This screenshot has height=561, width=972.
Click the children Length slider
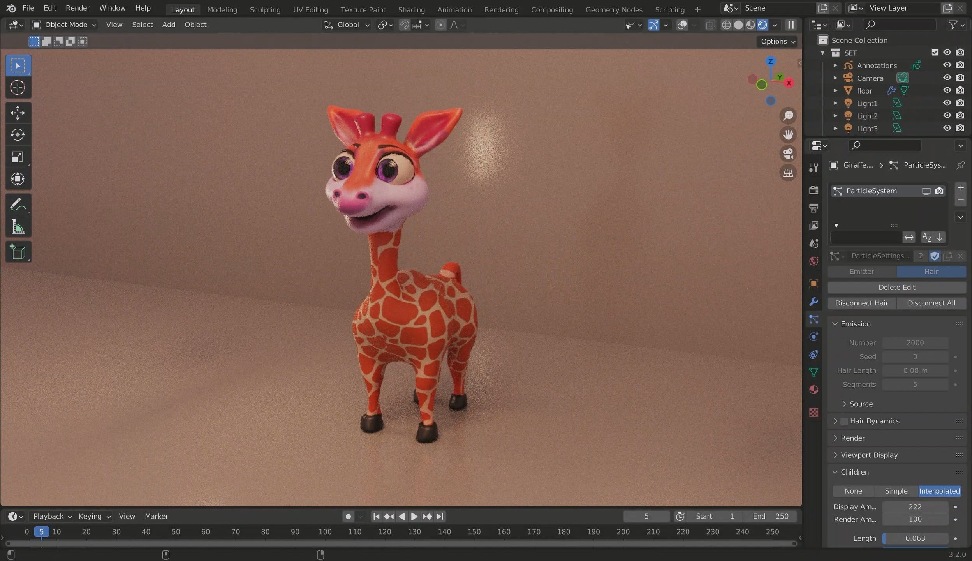(x=915, y=538)
